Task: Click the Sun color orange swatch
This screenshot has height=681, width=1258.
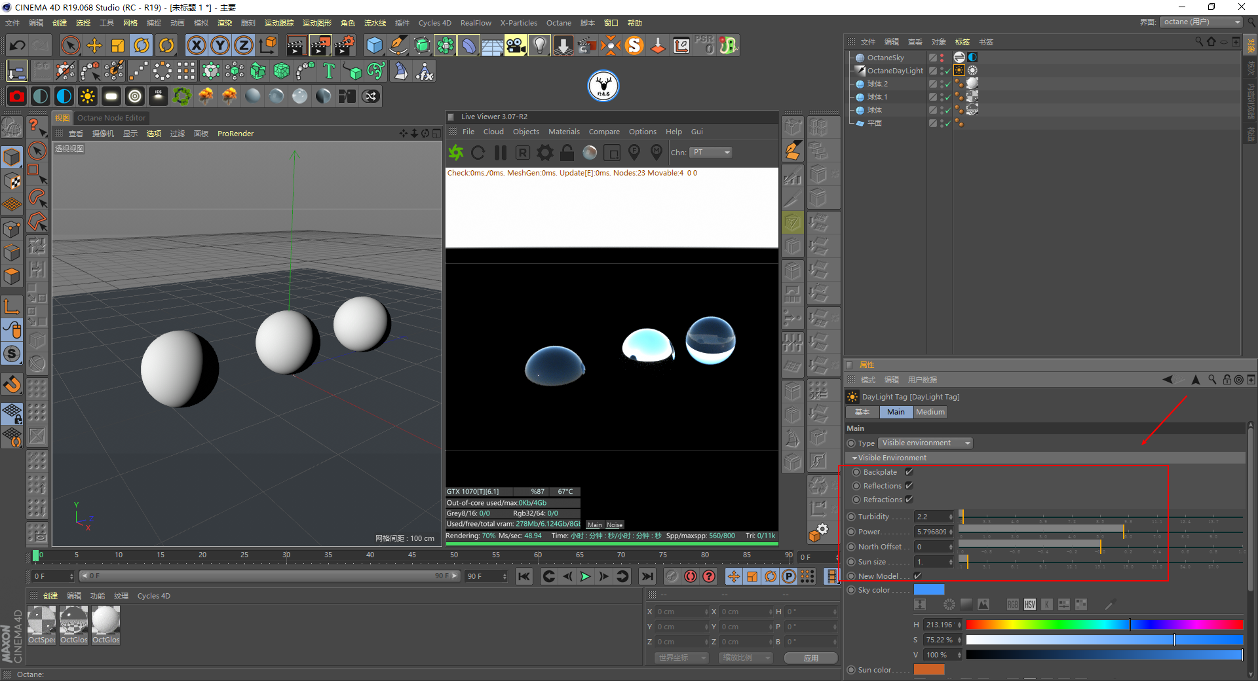Action: pos(929,669)
